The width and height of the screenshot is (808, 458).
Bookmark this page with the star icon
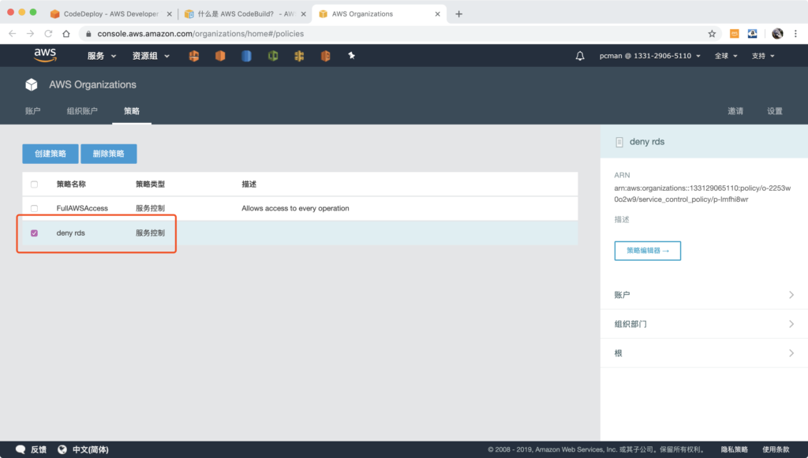[x=712, y=34]
